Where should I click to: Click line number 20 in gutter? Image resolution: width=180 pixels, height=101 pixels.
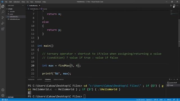click(33, 66)
